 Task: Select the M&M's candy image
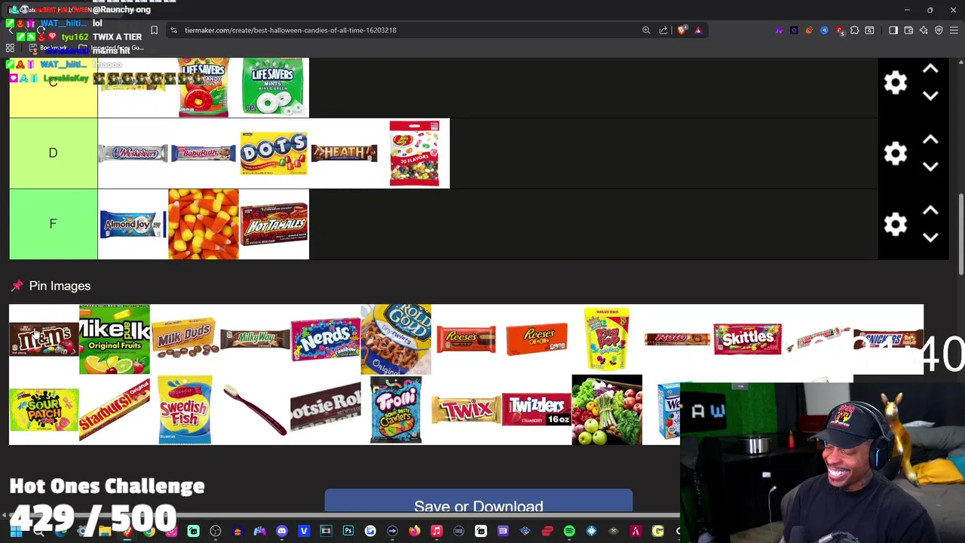click(44, 339)
